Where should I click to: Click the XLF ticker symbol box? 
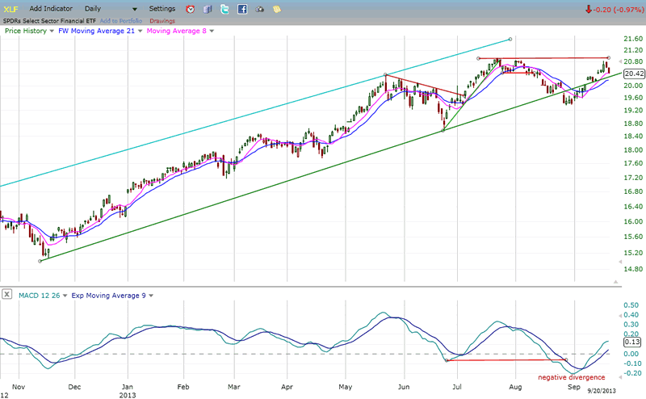pyautogui.click(x=11, y=8)
